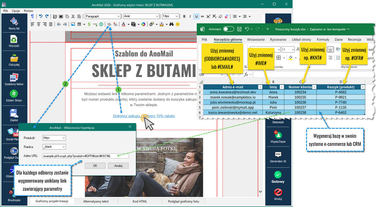Image resolution: width=377 pixels, height=207 pixels.
Task: Click OK in the hyperlink properties dialog
Action: [x=95, y=166]
